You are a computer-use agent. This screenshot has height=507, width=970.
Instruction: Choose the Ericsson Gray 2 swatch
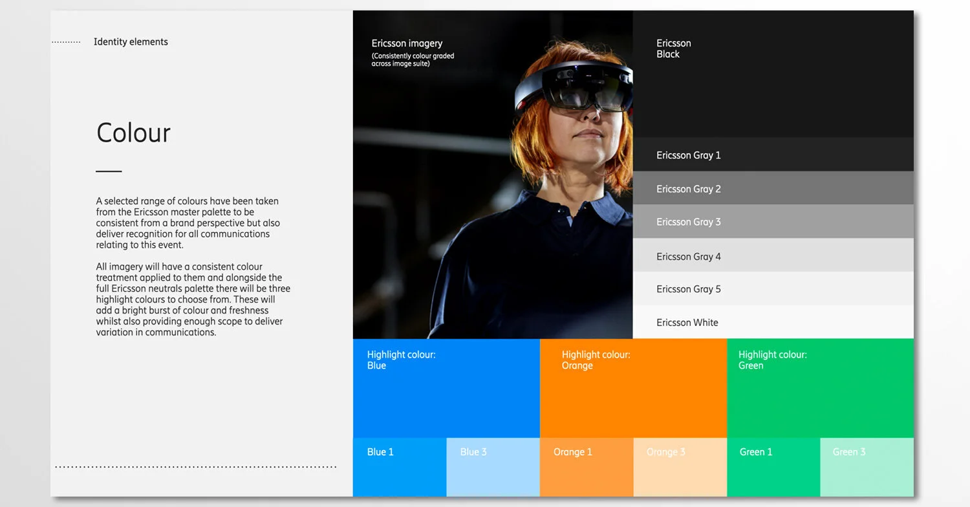tap(773, 188)
